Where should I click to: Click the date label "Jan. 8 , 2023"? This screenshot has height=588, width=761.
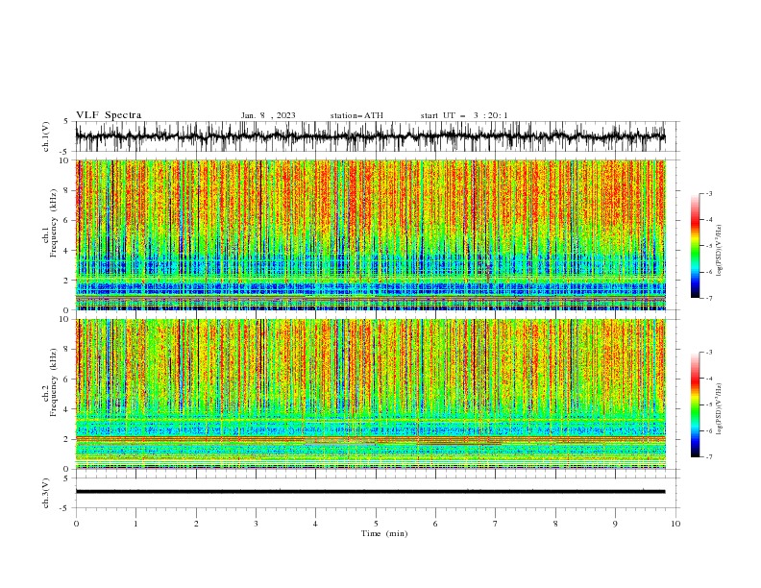[x=268, y=115]
